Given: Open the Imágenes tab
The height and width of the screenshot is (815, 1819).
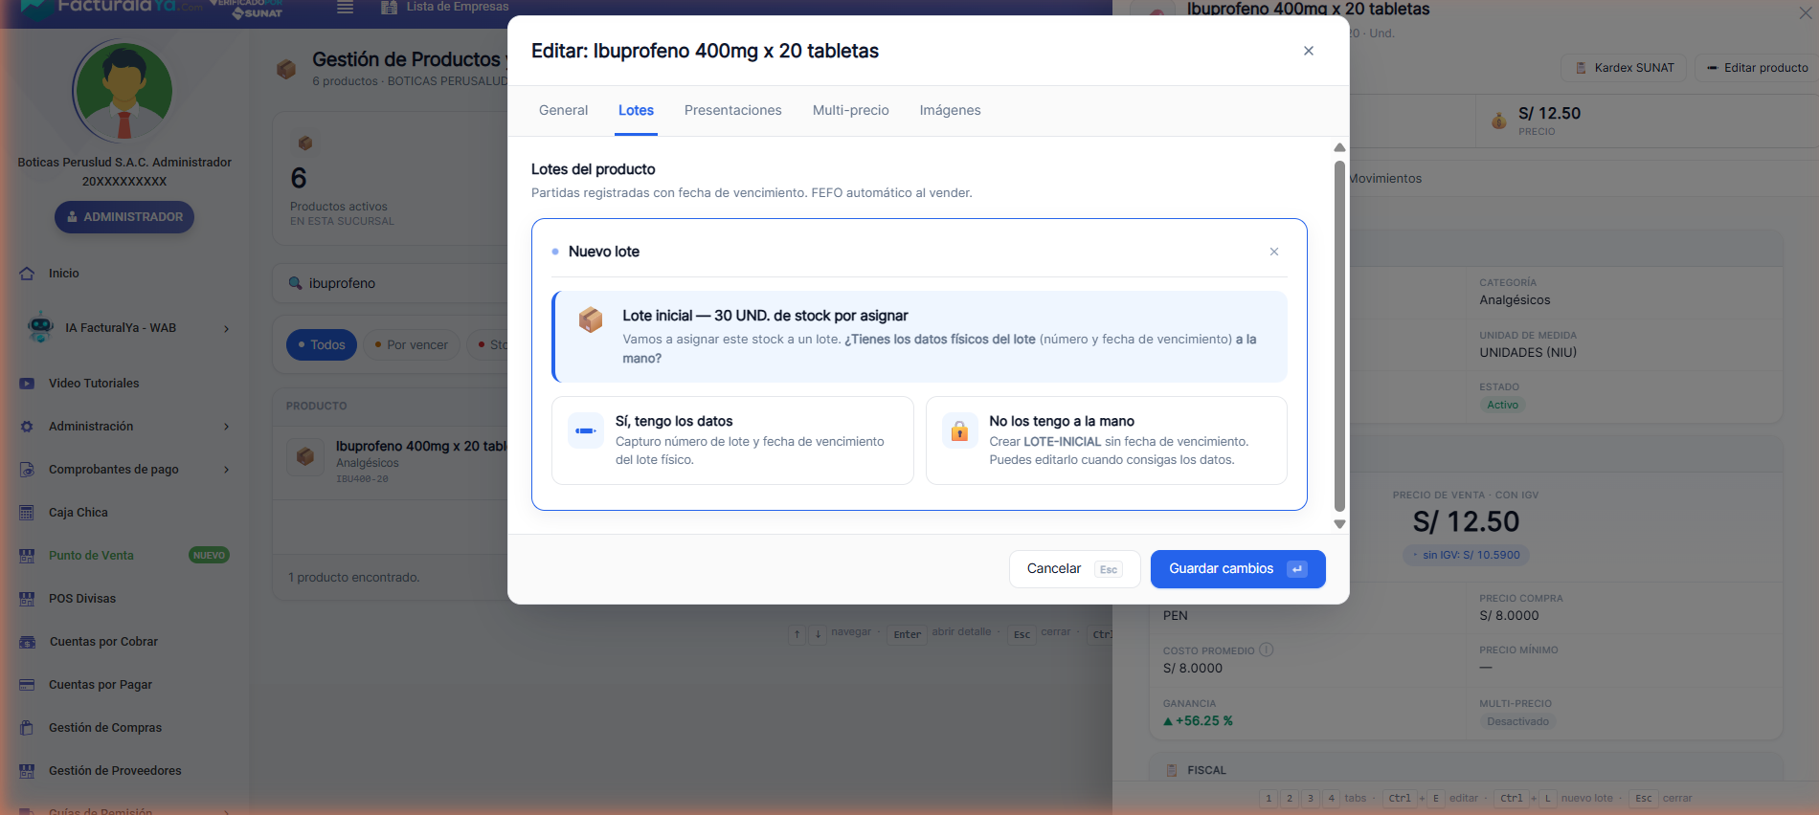Looking at the screenshot, I should [950, 110].
